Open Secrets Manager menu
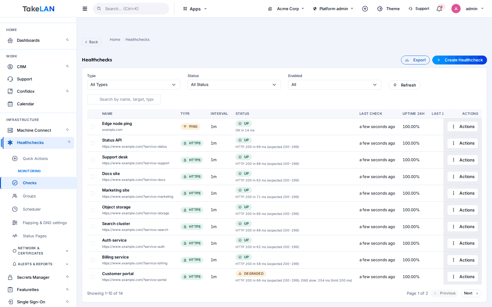The height and width of the screenshot is (307, 492). pyautogui.click(x=38, y=277)
